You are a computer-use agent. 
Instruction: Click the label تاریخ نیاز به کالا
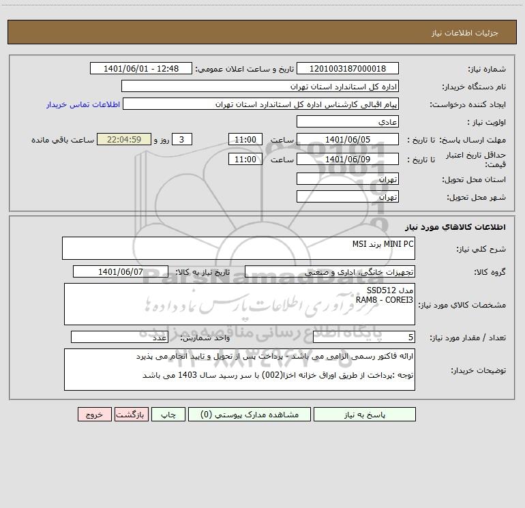click(x=202, y=272)
